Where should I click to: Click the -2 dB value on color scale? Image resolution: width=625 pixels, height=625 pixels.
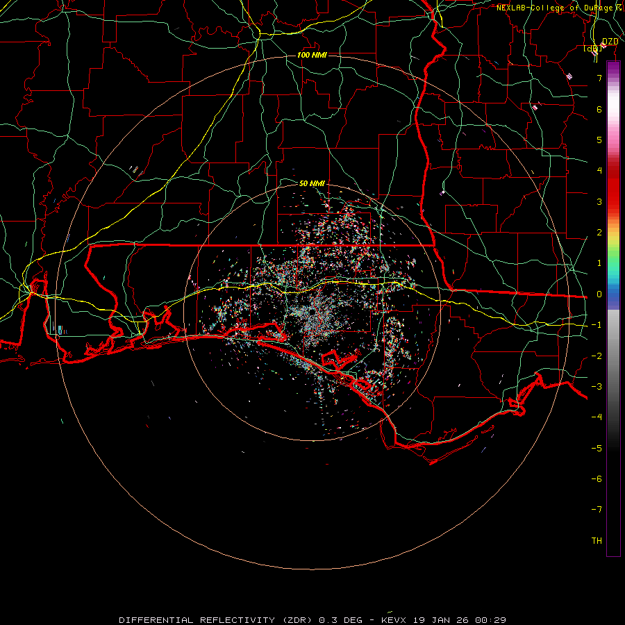click(597, 356)
